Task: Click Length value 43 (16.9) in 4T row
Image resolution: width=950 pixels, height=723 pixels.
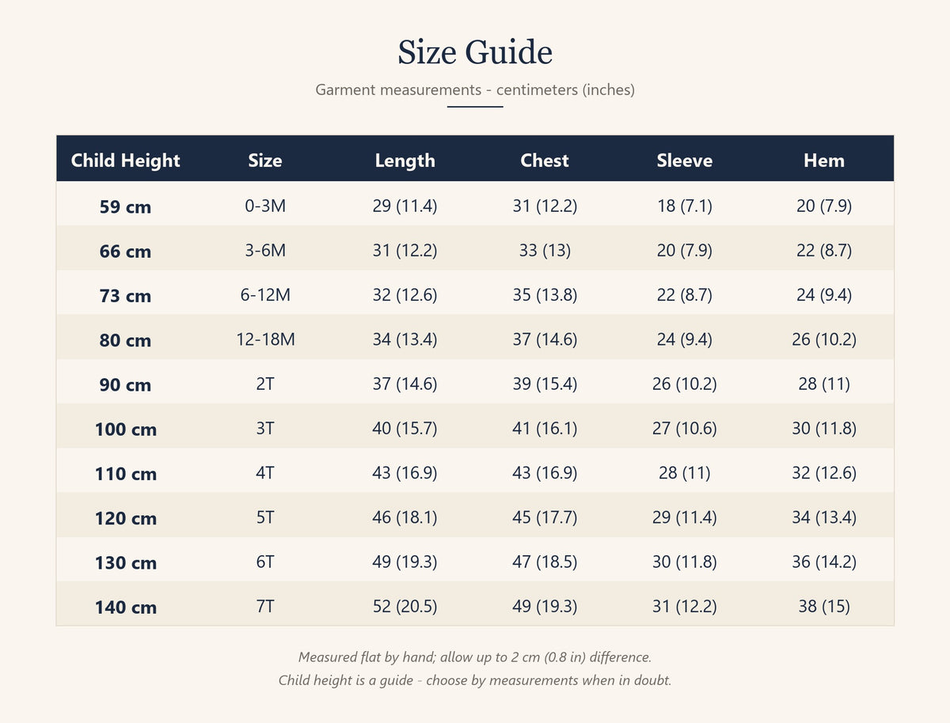Action: (x=405, y=472)
